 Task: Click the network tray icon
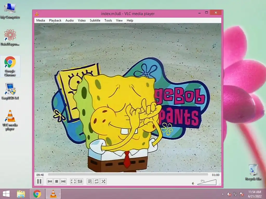coord(235,194)
